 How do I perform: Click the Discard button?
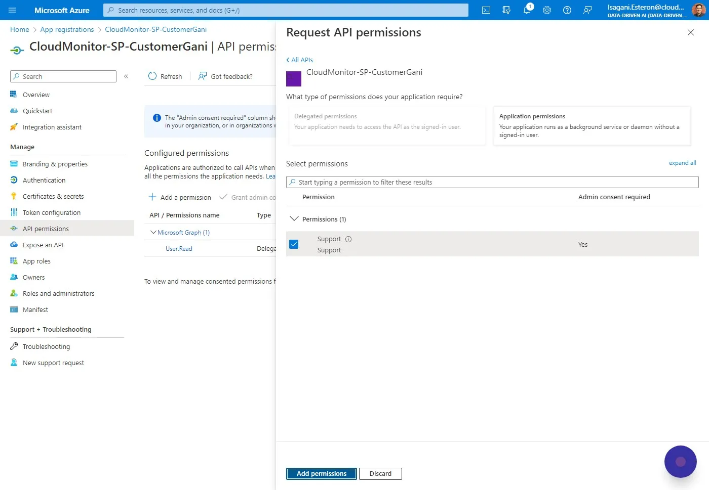tap(380, 474)
